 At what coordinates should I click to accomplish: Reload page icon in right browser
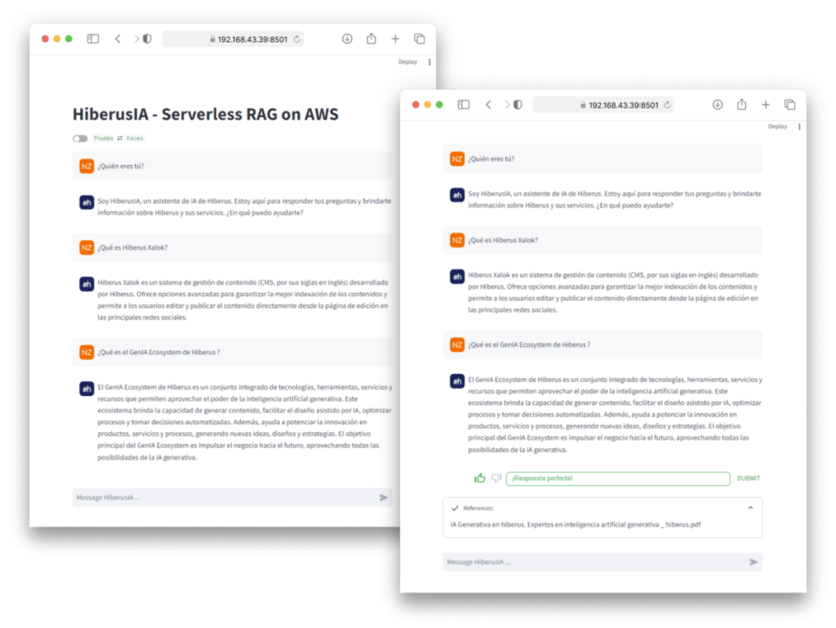click(667, 105)
